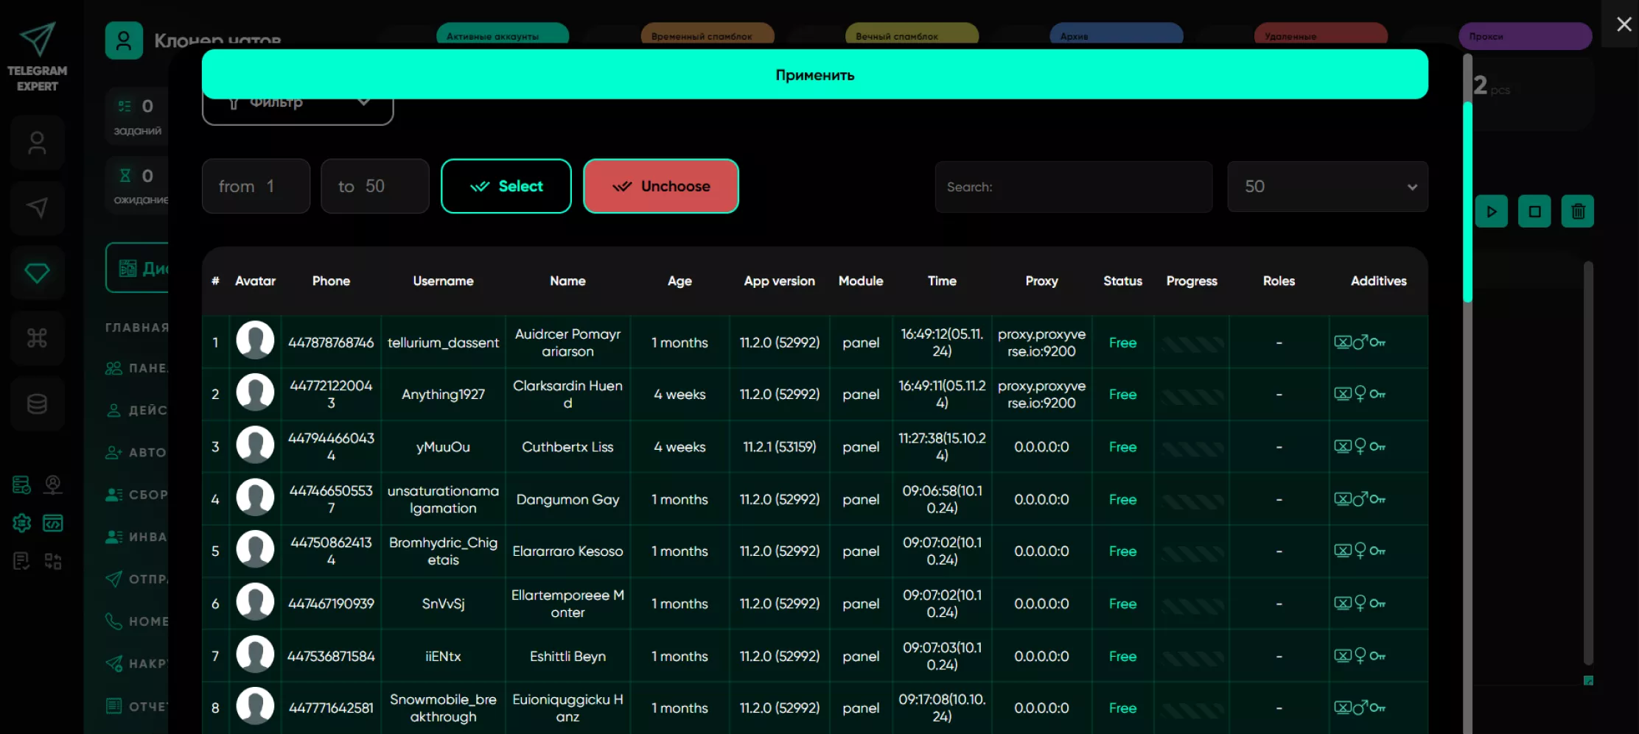Screen dimensions: 1639x734
Task: Click the male gender icon in row 1
Action: pos(1360,342)
